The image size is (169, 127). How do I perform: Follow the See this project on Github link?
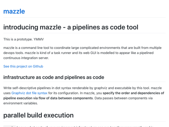click(23, 66)
